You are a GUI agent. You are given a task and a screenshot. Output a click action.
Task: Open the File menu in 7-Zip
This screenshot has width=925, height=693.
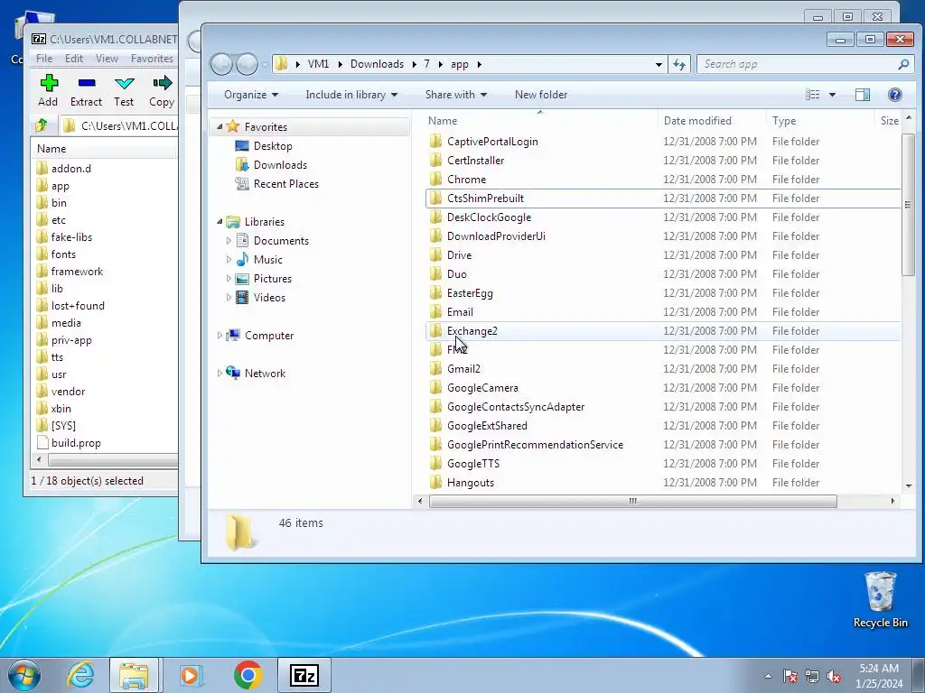(x=44, y=59)
